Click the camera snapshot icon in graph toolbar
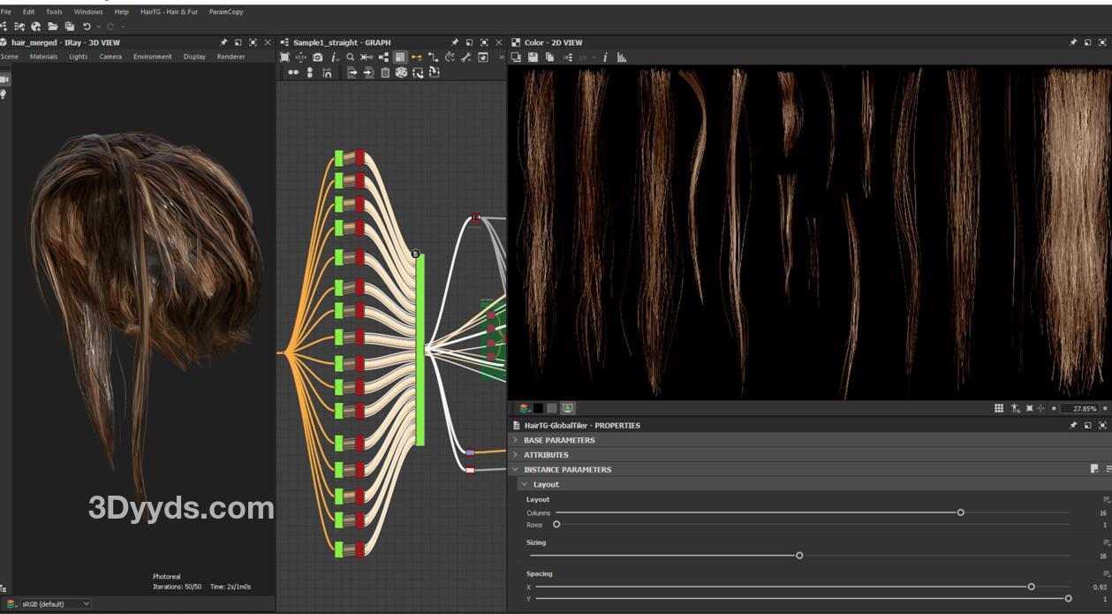This screenshot has width=1112, height=614. click(x=317, y=57)
